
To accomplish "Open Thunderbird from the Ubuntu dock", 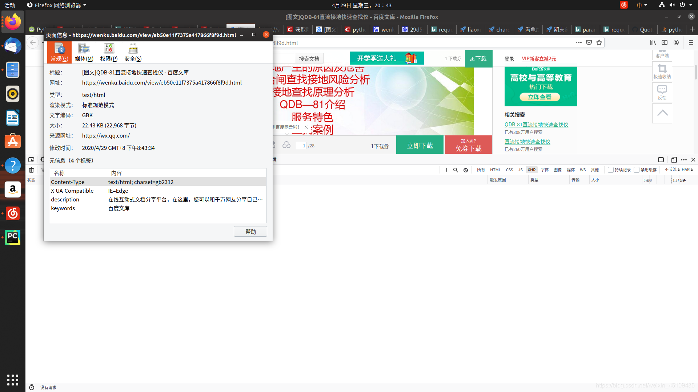I will tap(13, 46).
